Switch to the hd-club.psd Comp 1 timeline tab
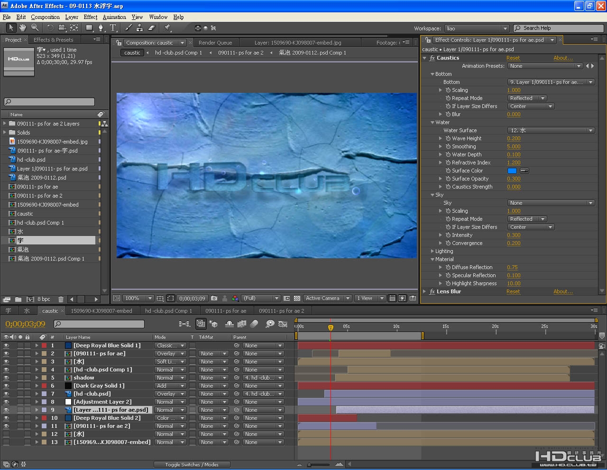This screenshot has height=470, width=607. pyautogui.click(x=168, y=311)
